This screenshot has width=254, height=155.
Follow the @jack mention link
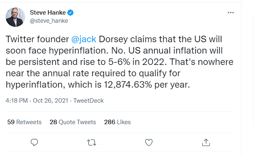(84, 39)
